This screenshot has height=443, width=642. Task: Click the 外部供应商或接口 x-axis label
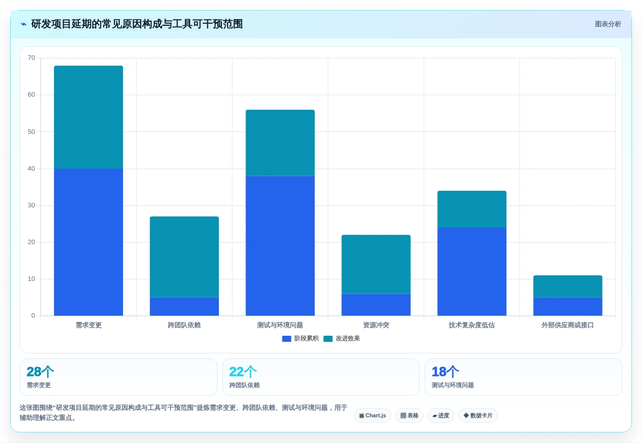[x=567, y=325]
